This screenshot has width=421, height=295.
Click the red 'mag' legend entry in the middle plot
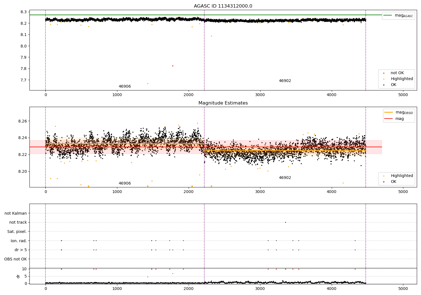click(x=394, y=119)
